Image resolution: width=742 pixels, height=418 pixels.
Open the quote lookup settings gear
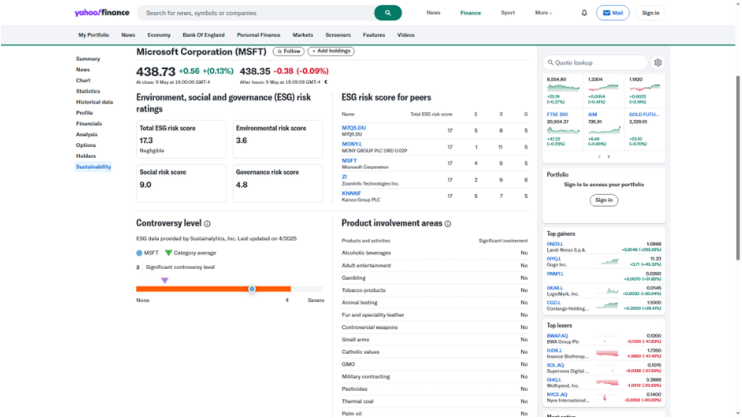(658, 63)
